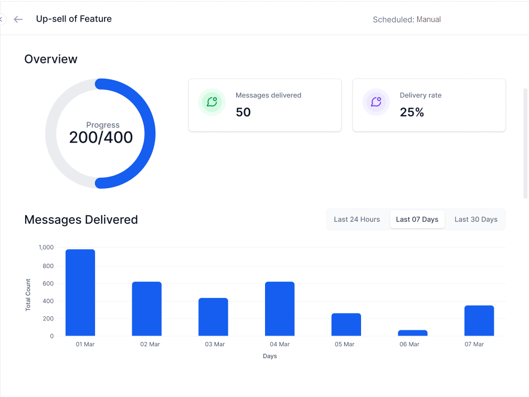529x397 pixels.
Task: Switch to Last 07 Days tab
Action: click(417, 219)
